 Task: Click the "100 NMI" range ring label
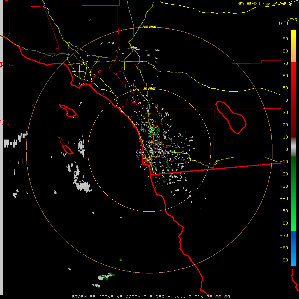click(149, 27)
